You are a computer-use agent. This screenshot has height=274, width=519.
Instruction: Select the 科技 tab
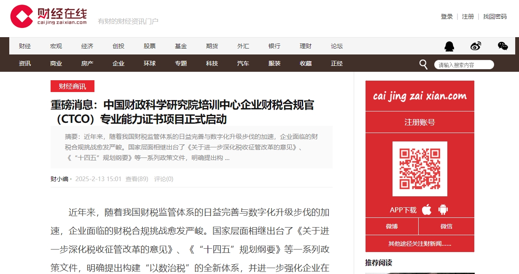212,63
